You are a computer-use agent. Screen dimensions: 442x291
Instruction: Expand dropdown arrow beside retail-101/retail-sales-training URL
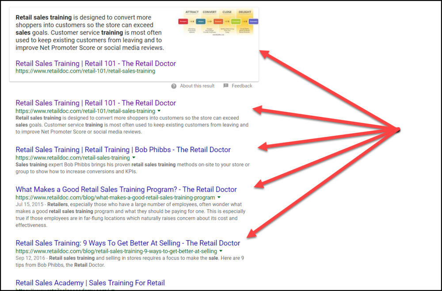tap(159, 111)
